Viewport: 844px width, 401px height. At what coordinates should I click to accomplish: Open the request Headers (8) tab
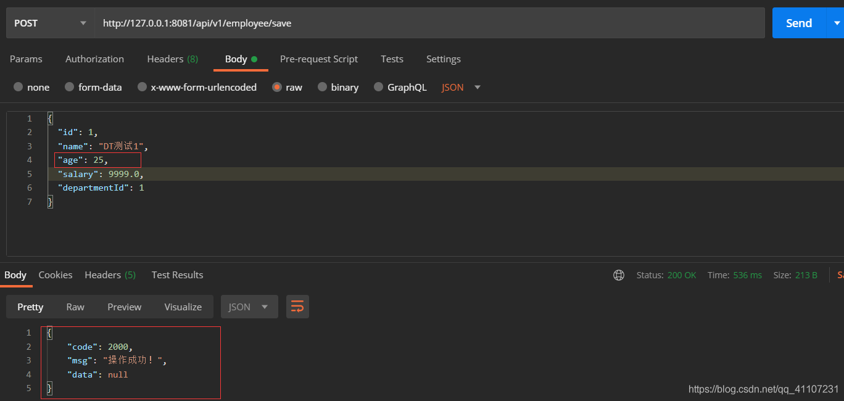[x=172, y=59]
